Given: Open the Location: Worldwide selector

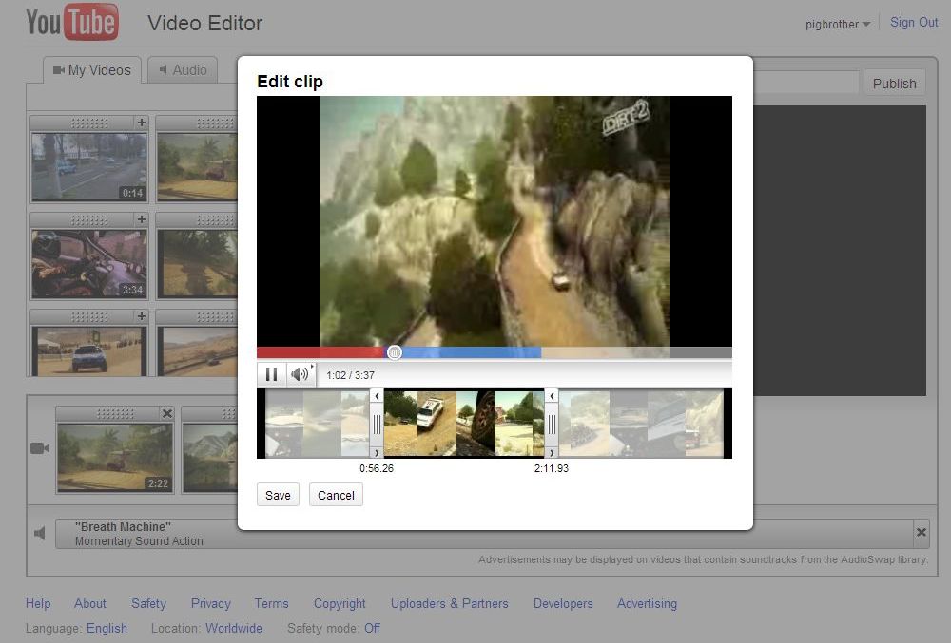Looking at the screenshot, I should click(233, 628).
